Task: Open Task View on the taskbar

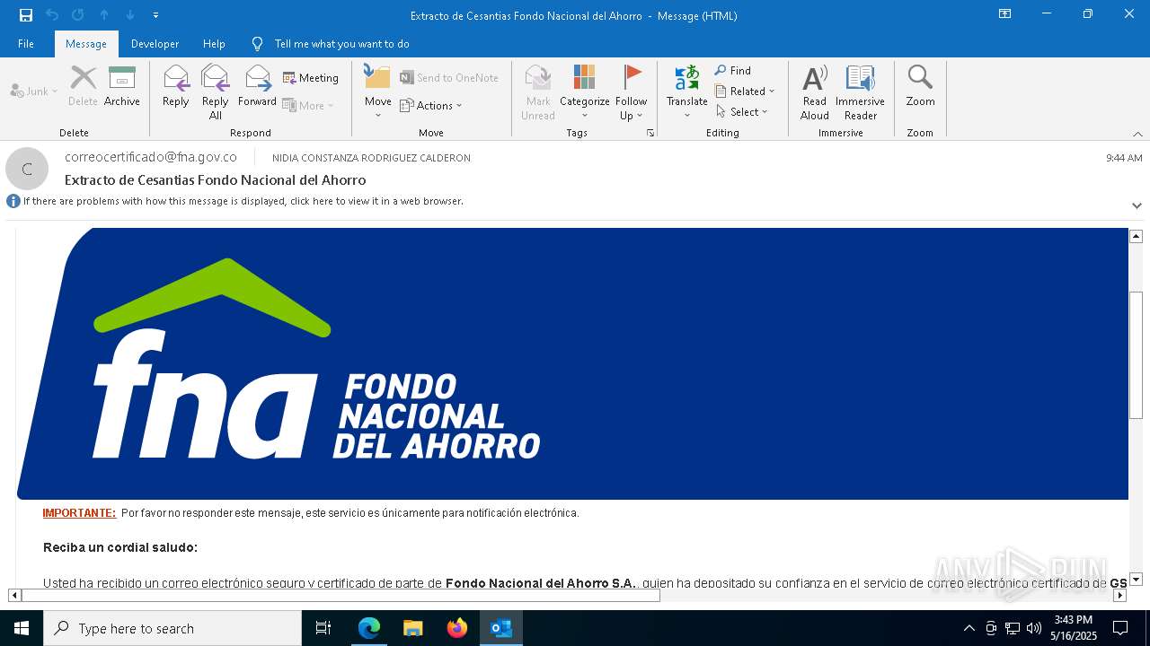Action: click(x=323, y=628)
